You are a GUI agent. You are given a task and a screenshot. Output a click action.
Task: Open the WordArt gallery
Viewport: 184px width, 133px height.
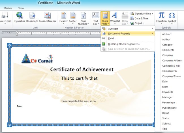(115, 18)
